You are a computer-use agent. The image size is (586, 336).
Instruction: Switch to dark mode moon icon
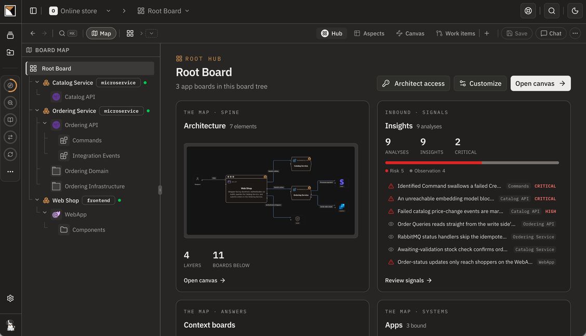click(575, 11)
